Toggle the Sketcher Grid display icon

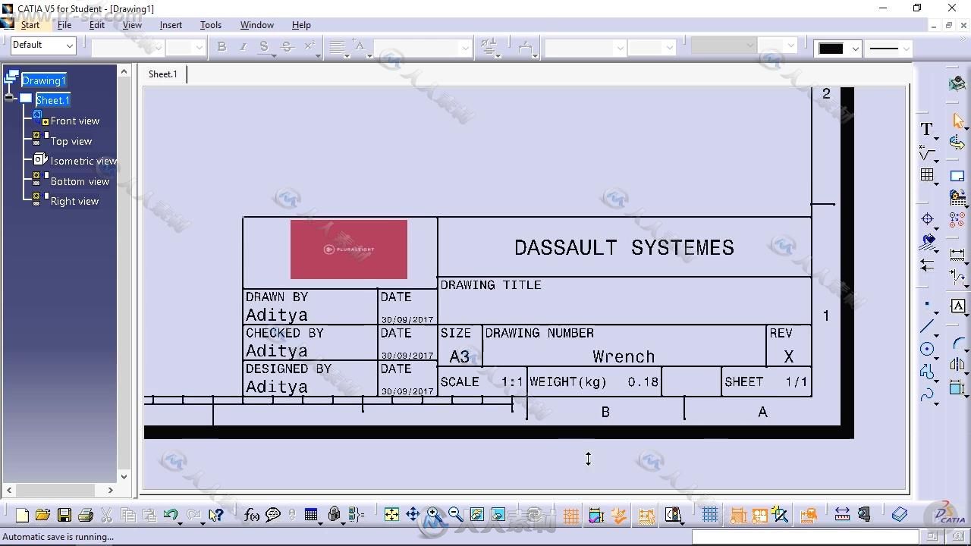(710, 516)
